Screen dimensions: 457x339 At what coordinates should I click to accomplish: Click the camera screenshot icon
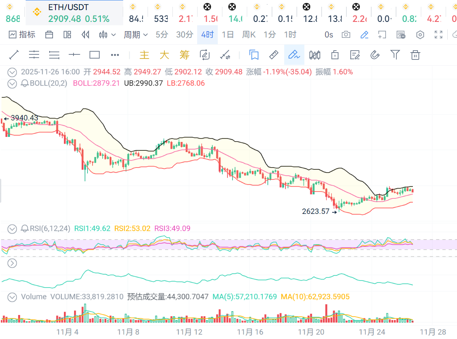coord(346,35)
